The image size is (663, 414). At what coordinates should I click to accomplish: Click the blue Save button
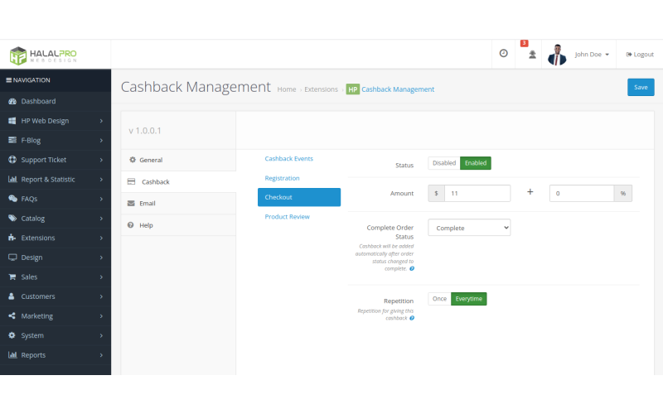click(641, 87)
